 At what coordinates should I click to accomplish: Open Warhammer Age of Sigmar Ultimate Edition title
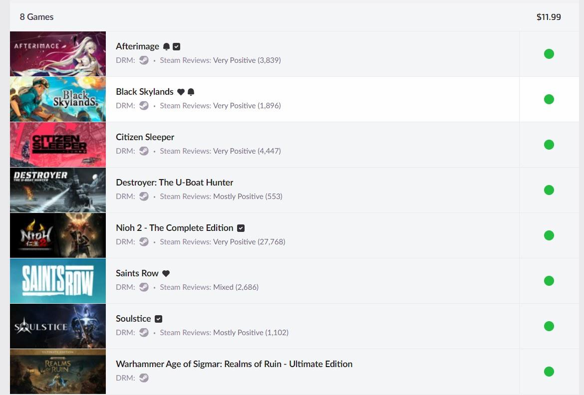234,365
